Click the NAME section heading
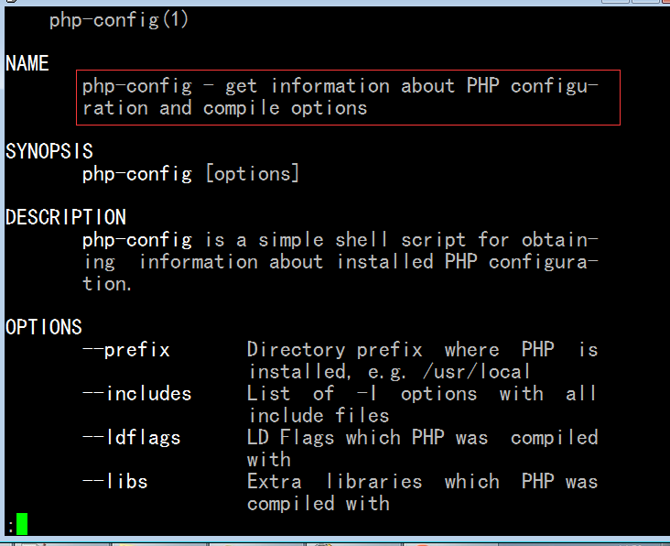The height and width of the screenshot is (546, 670). click(27, 64)
